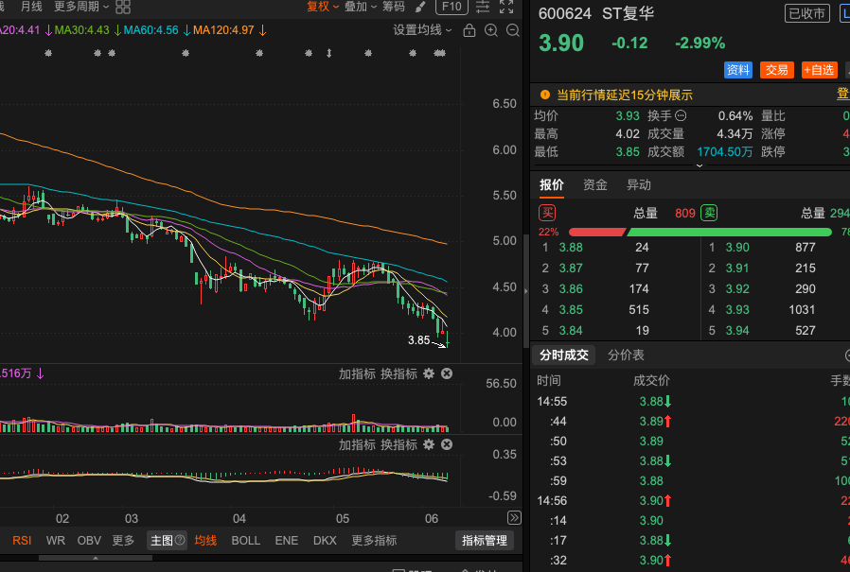
Task: Click sell level 4 price 3.93
Action: pyautogui.click(x=737, y=310)
